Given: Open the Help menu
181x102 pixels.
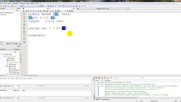Looking at the screenshot, I should pyautogui.click(x=37, y=3).
